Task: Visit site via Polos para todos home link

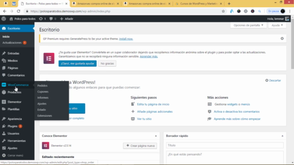Action: (23, 19)
